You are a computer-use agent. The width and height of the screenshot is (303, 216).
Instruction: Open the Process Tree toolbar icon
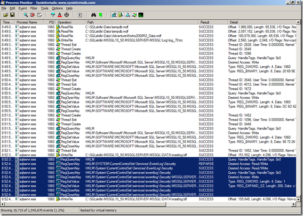coord(80,15)
